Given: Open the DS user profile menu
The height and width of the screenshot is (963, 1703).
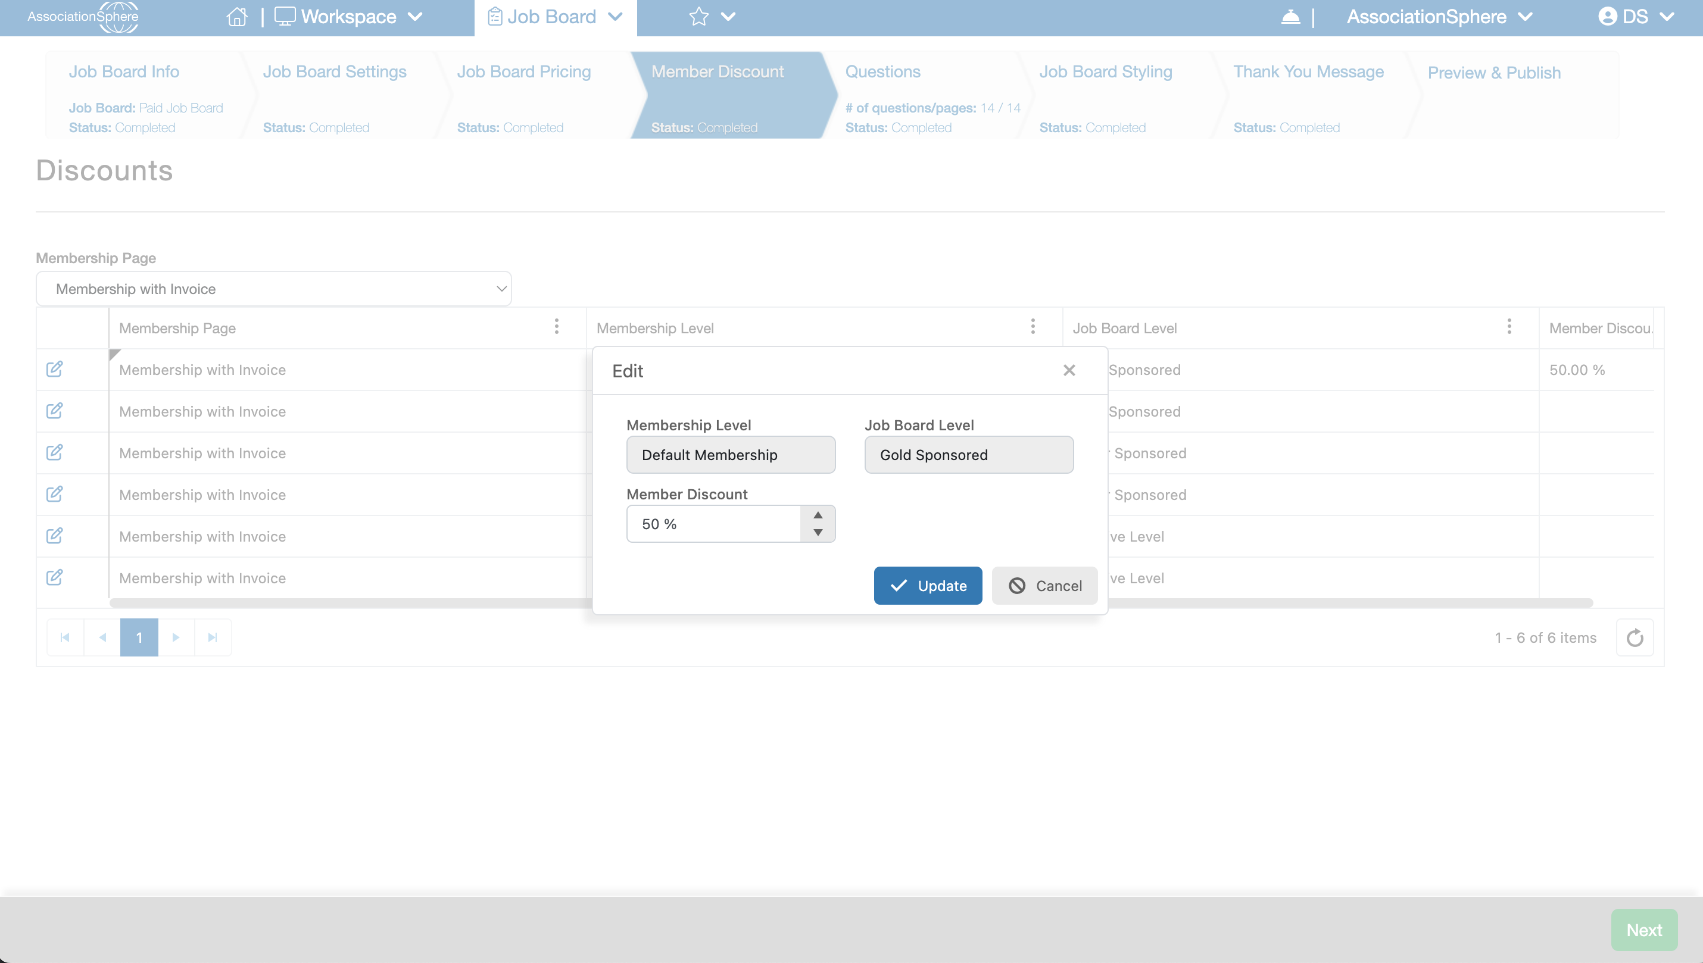Looking at the screenshot, I should 1636,17.
